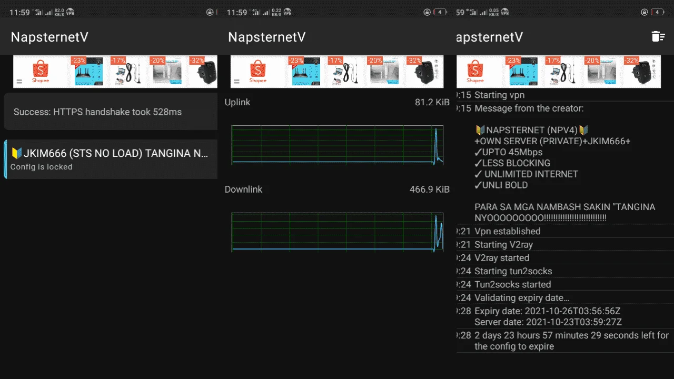674x379 pixels.
Task: Select the JKIM666 (STS NO LOAD) config
Action: (x=111, y=159)
